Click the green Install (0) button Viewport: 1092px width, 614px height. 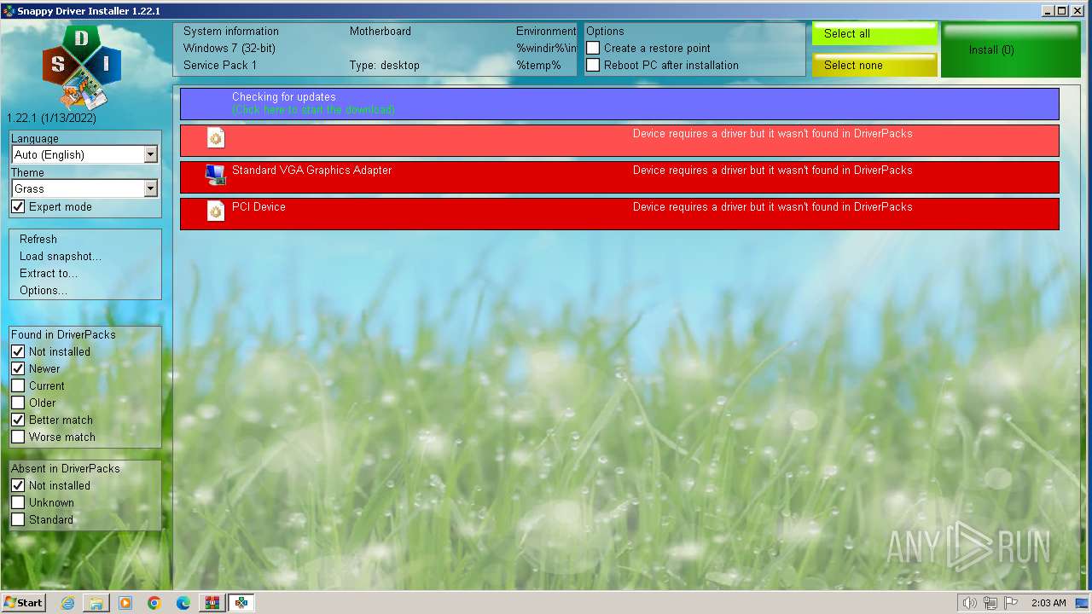pyautogui.click(x=1011, y=50)
